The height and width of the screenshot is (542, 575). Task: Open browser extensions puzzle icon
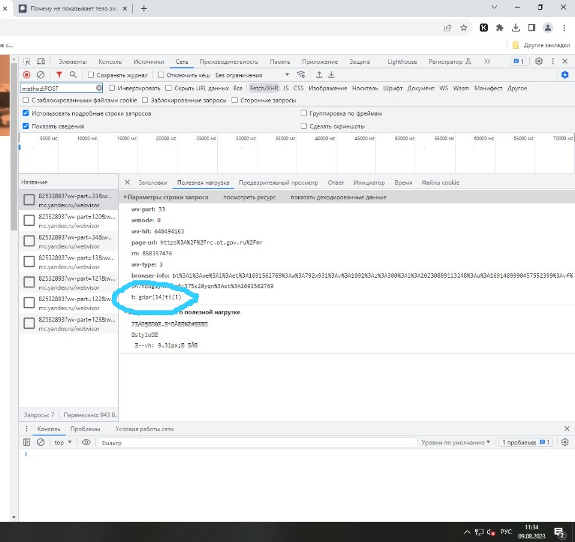[499, 28]
